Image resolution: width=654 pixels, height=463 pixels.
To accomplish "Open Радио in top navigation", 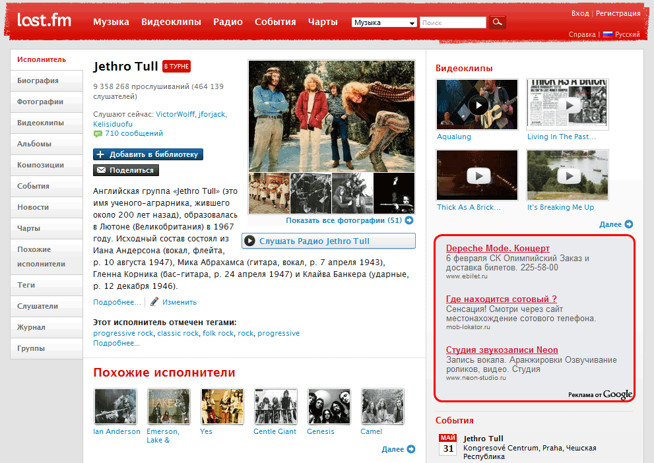I will 228,22.
